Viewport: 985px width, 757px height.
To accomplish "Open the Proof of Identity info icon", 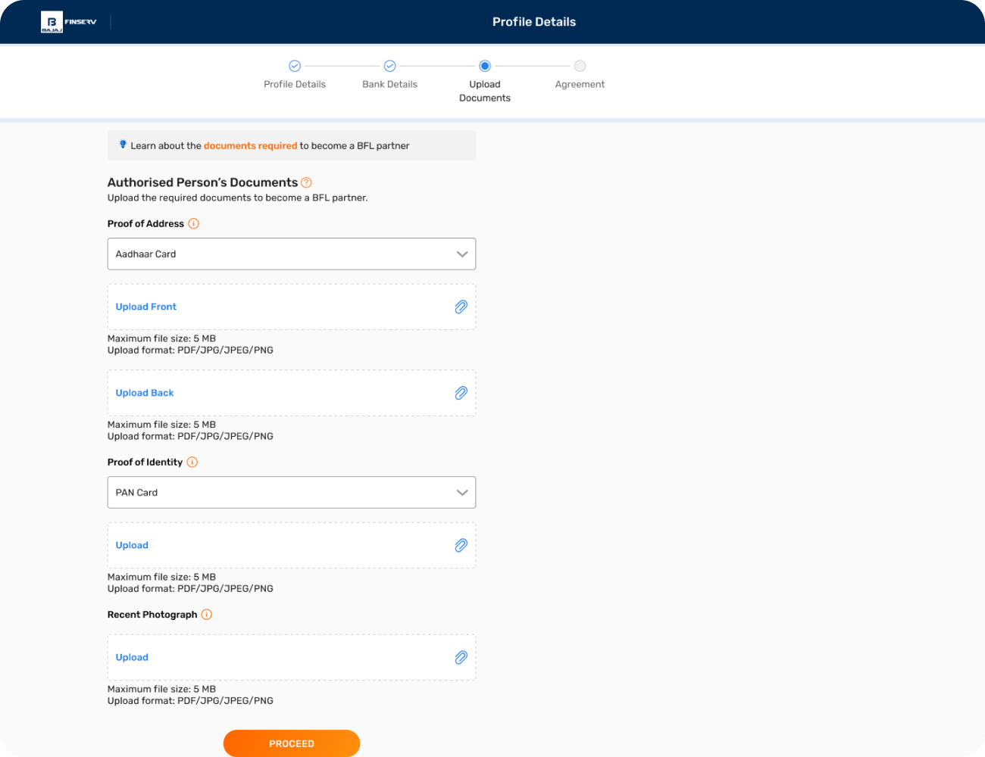I will click(192, 462).
